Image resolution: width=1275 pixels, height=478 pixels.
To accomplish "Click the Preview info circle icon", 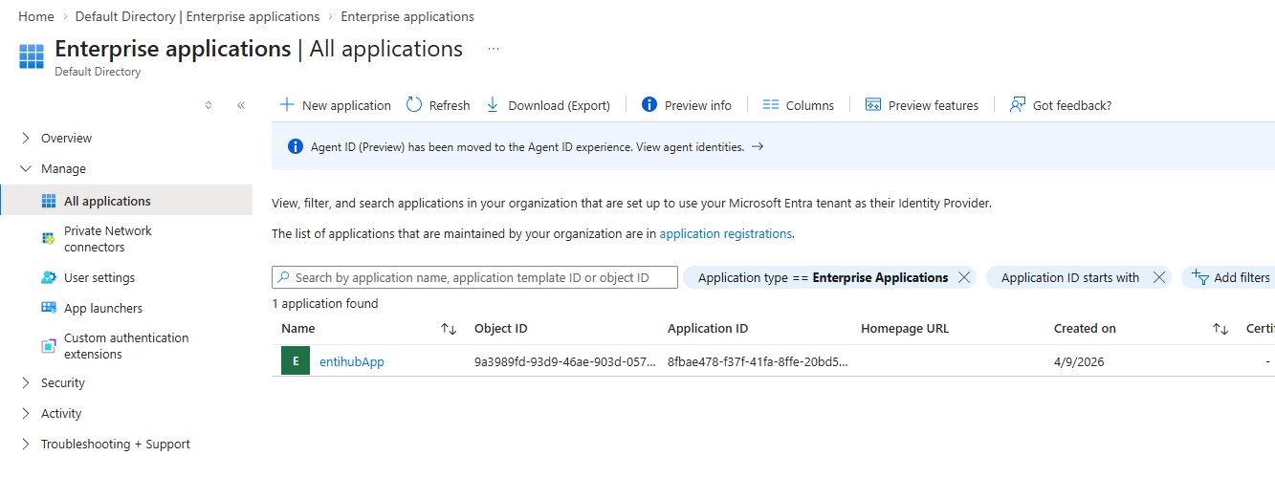I will pos(649,105).
